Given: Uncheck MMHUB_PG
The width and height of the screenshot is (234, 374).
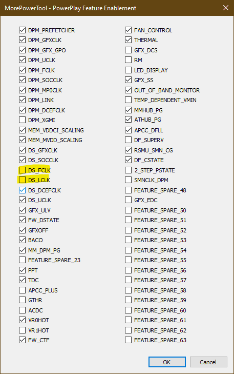Looking at the screenshot, I should pos(128,110).
